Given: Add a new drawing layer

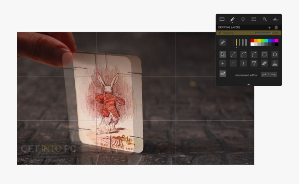Looking at the screenshot, I should (x=269, y=28).
